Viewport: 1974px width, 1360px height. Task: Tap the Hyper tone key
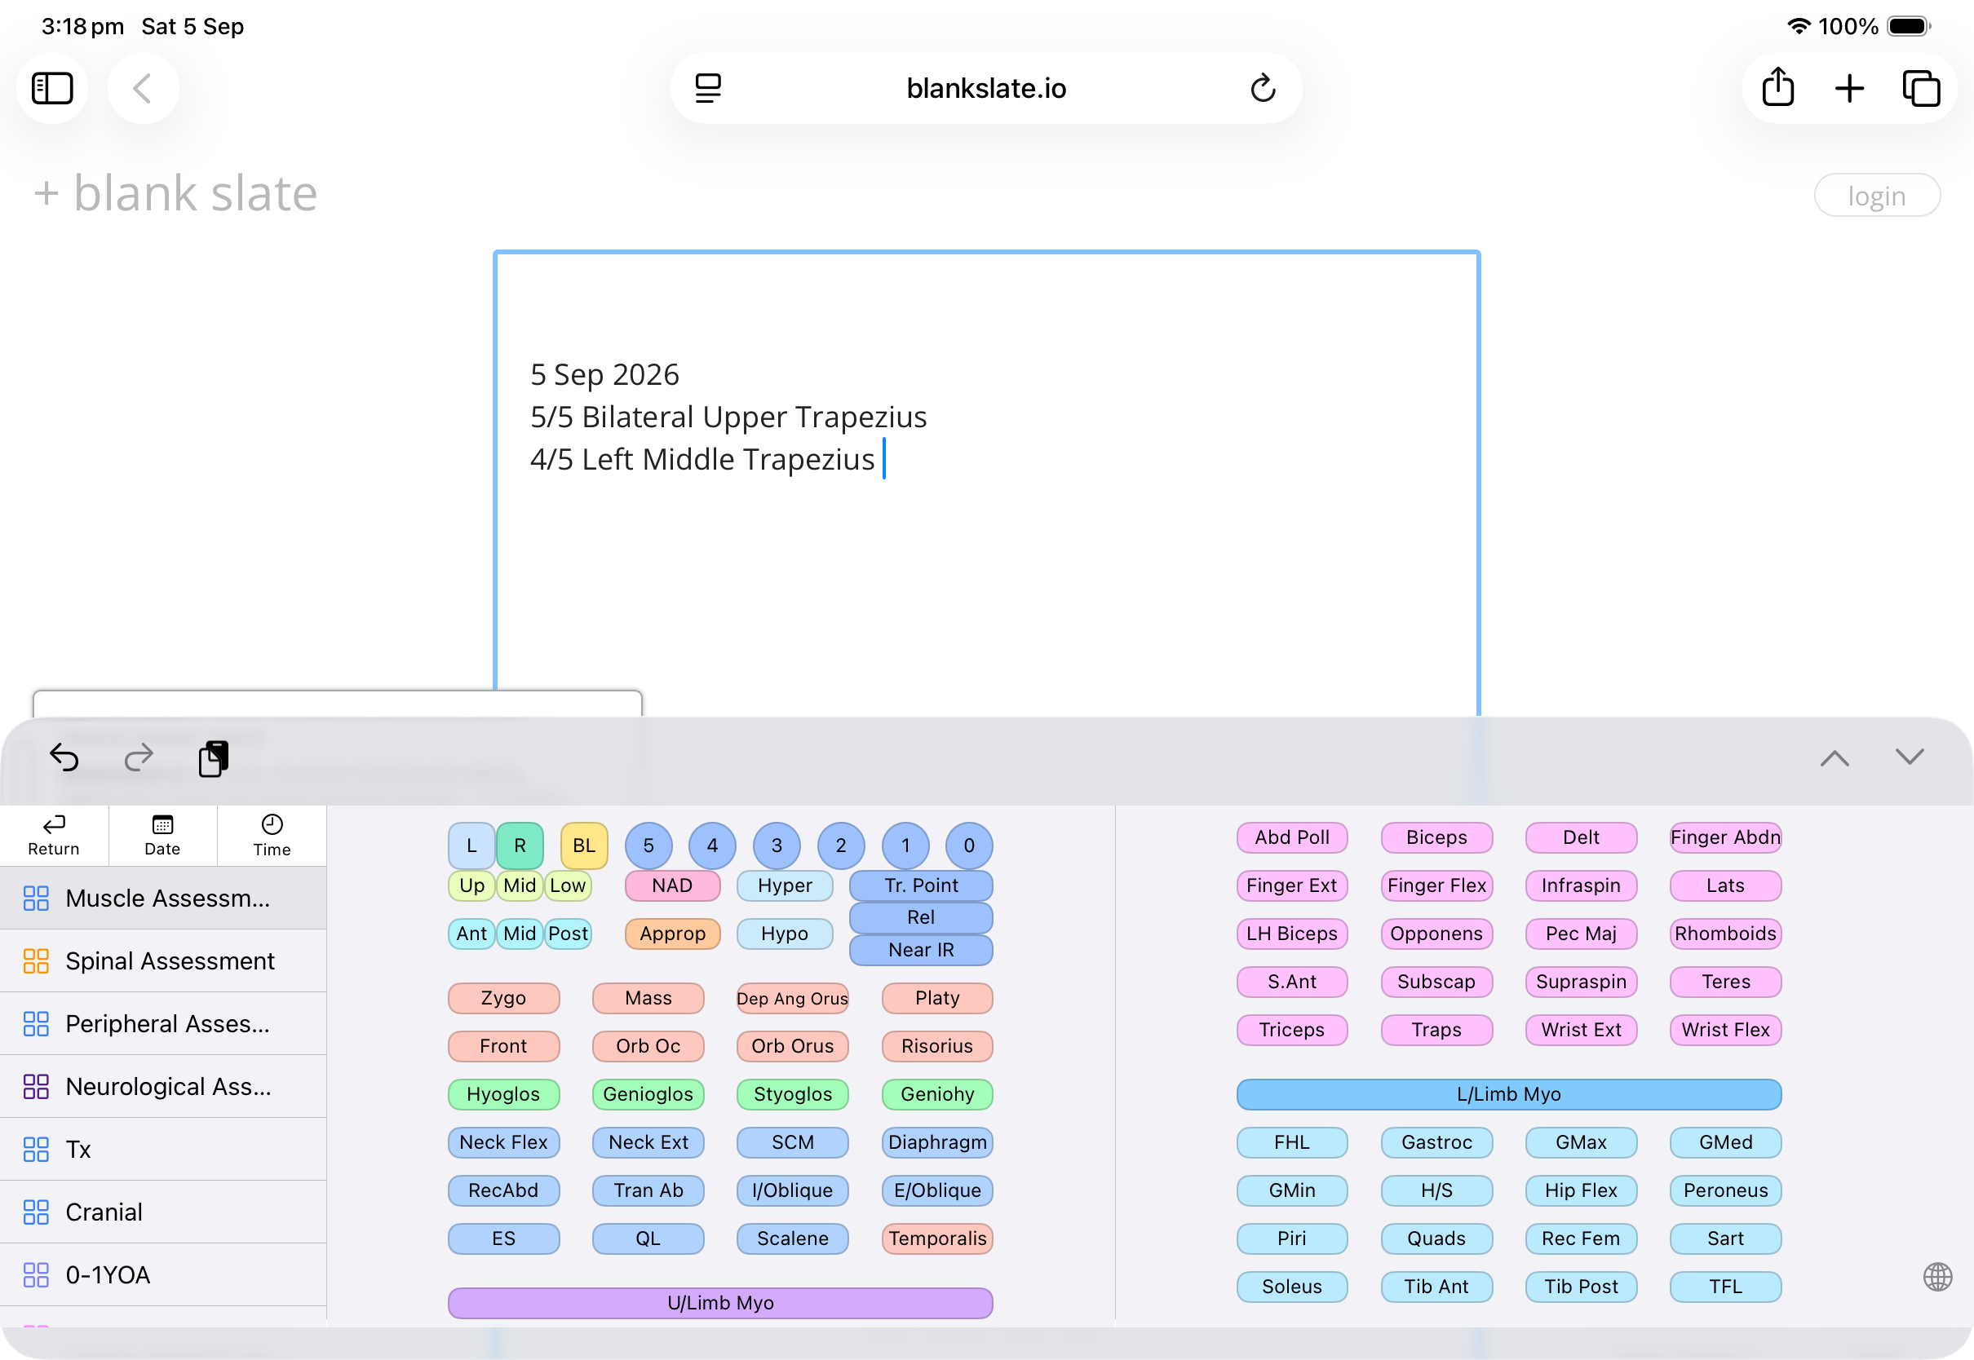coord(784,885)
